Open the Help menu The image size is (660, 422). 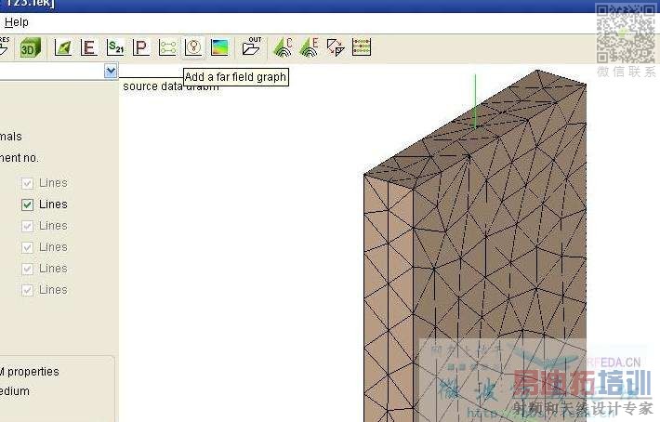(x=17, y=22)
